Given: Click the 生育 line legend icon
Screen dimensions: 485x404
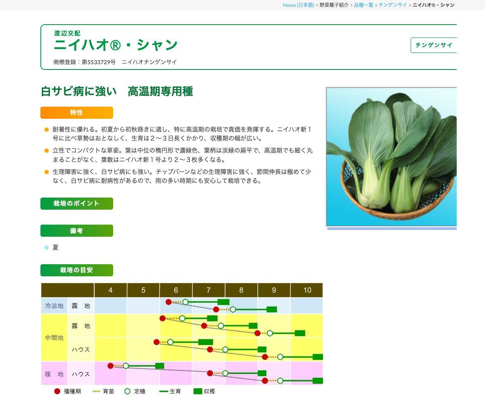Looking at the screenshot, I should 162,391.
